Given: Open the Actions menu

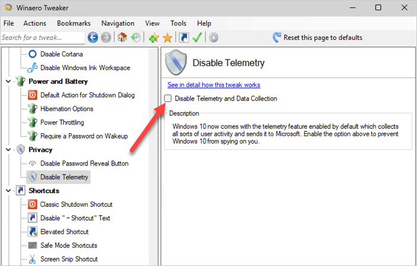Looking at the screenshot, I should tap(35, 23).
